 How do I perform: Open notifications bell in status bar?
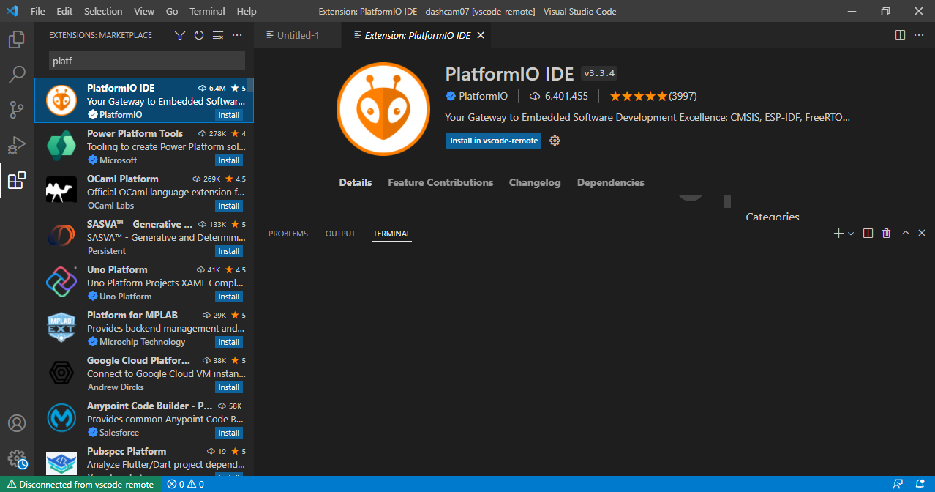(920, 484)
